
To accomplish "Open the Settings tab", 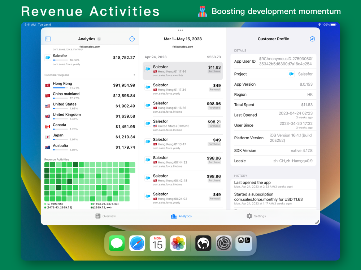I will click(x=256, y=216).
